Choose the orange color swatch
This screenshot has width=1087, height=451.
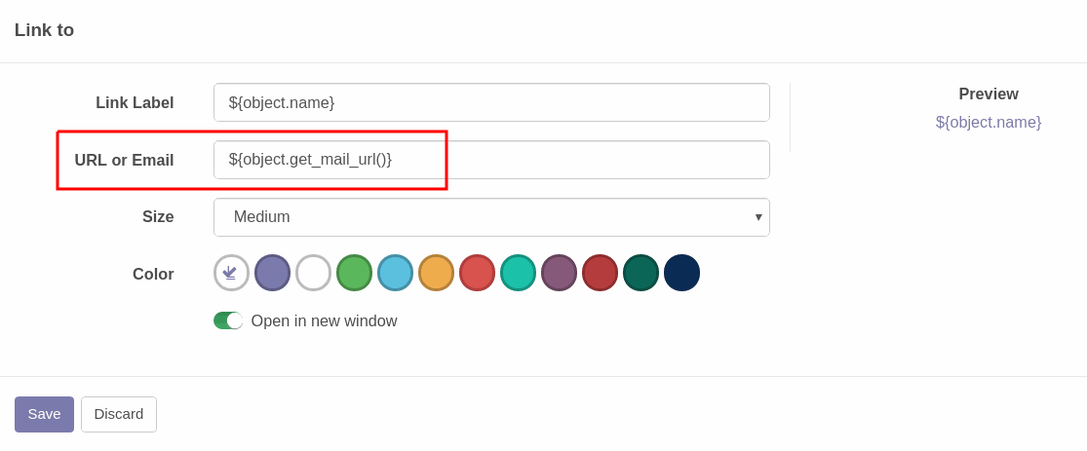(x=436, y=273)
